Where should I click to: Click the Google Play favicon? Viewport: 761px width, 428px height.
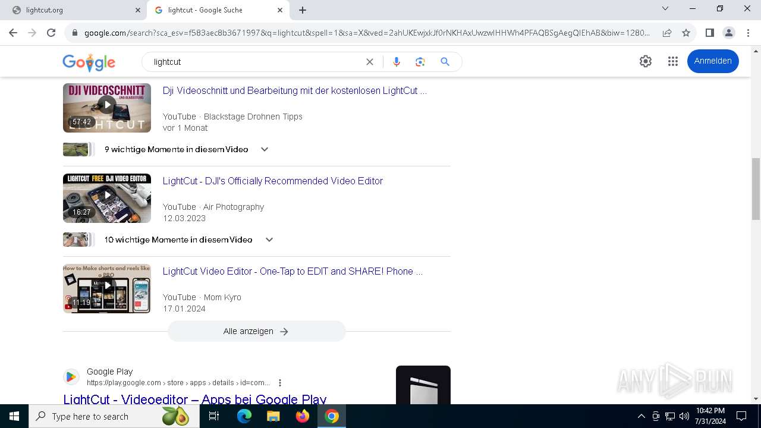click(71, 377)
